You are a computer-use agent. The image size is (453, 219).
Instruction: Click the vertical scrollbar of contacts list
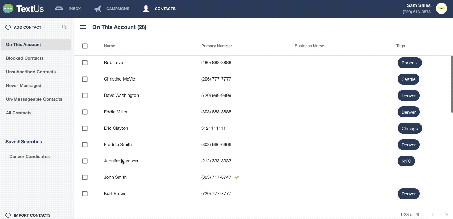(452, 84)
